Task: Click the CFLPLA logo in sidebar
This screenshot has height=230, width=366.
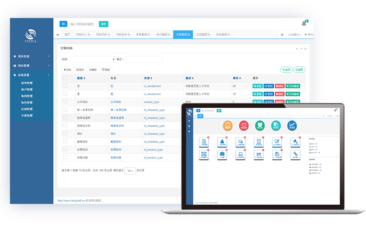Action: click(x=31, y=36)
